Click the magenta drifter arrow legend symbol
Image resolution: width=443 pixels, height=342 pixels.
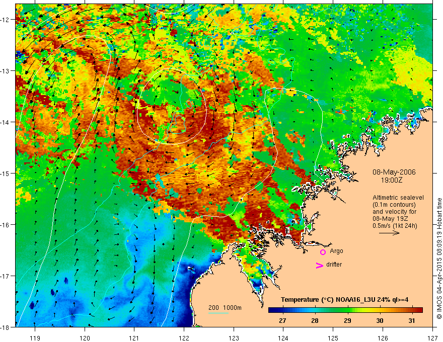[x=319, y=265]
